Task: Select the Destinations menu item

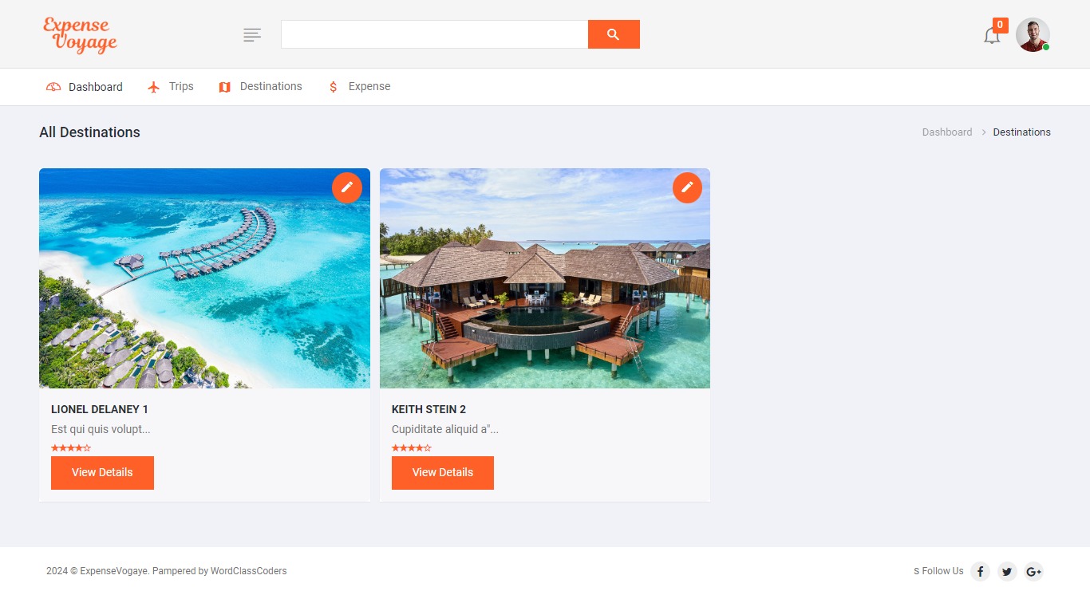Action: pyautogui.click(x=260, y=86)
